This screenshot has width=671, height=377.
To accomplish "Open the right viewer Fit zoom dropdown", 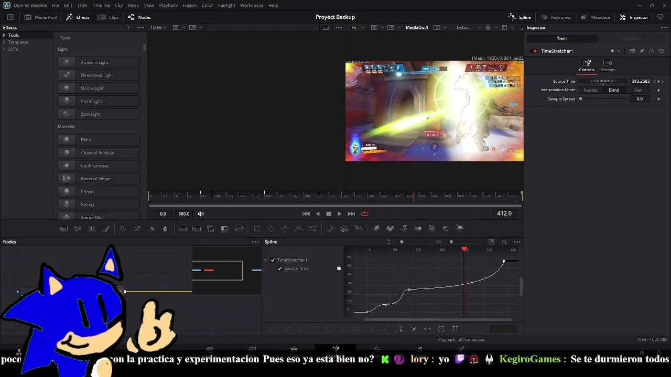I will [x=357, y=28].
